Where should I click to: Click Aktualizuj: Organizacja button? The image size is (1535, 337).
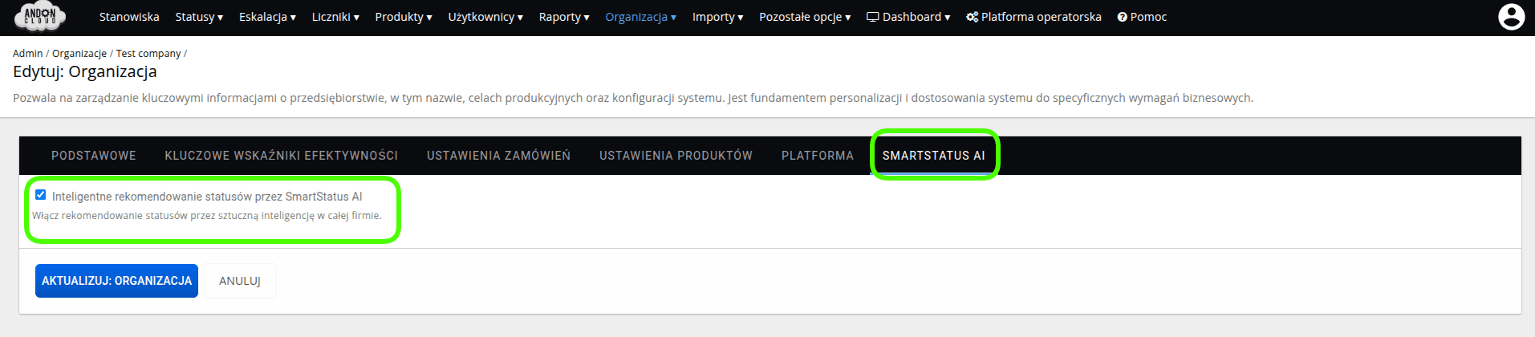click(x=116, y=281)
